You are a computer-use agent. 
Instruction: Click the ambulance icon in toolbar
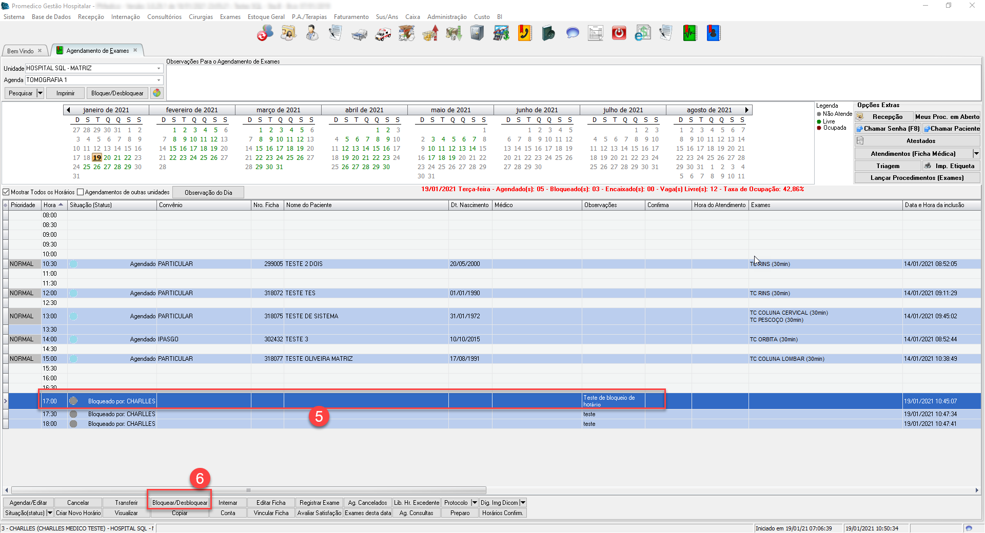pyautogui.click(x=383, y=34)
